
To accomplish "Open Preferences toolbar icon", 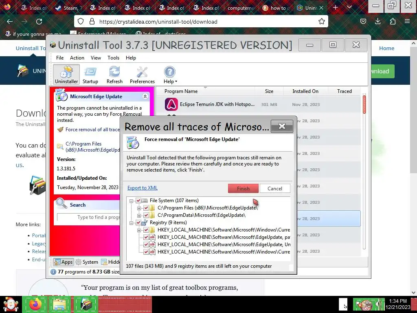I will 142,75.
